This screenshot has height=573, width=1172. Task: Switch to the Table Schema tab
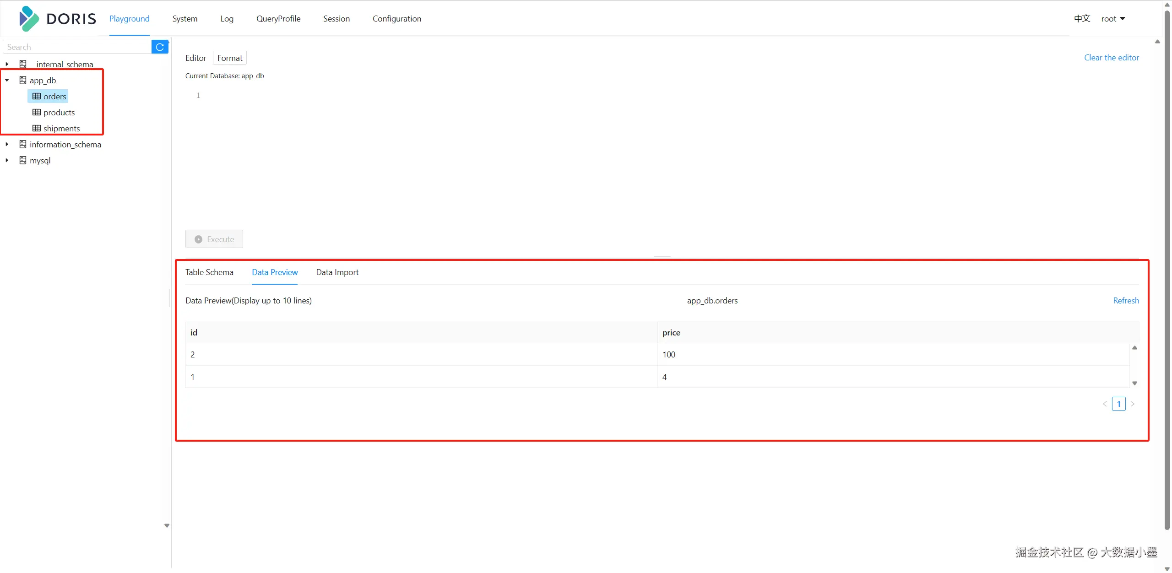click(209, 272)
